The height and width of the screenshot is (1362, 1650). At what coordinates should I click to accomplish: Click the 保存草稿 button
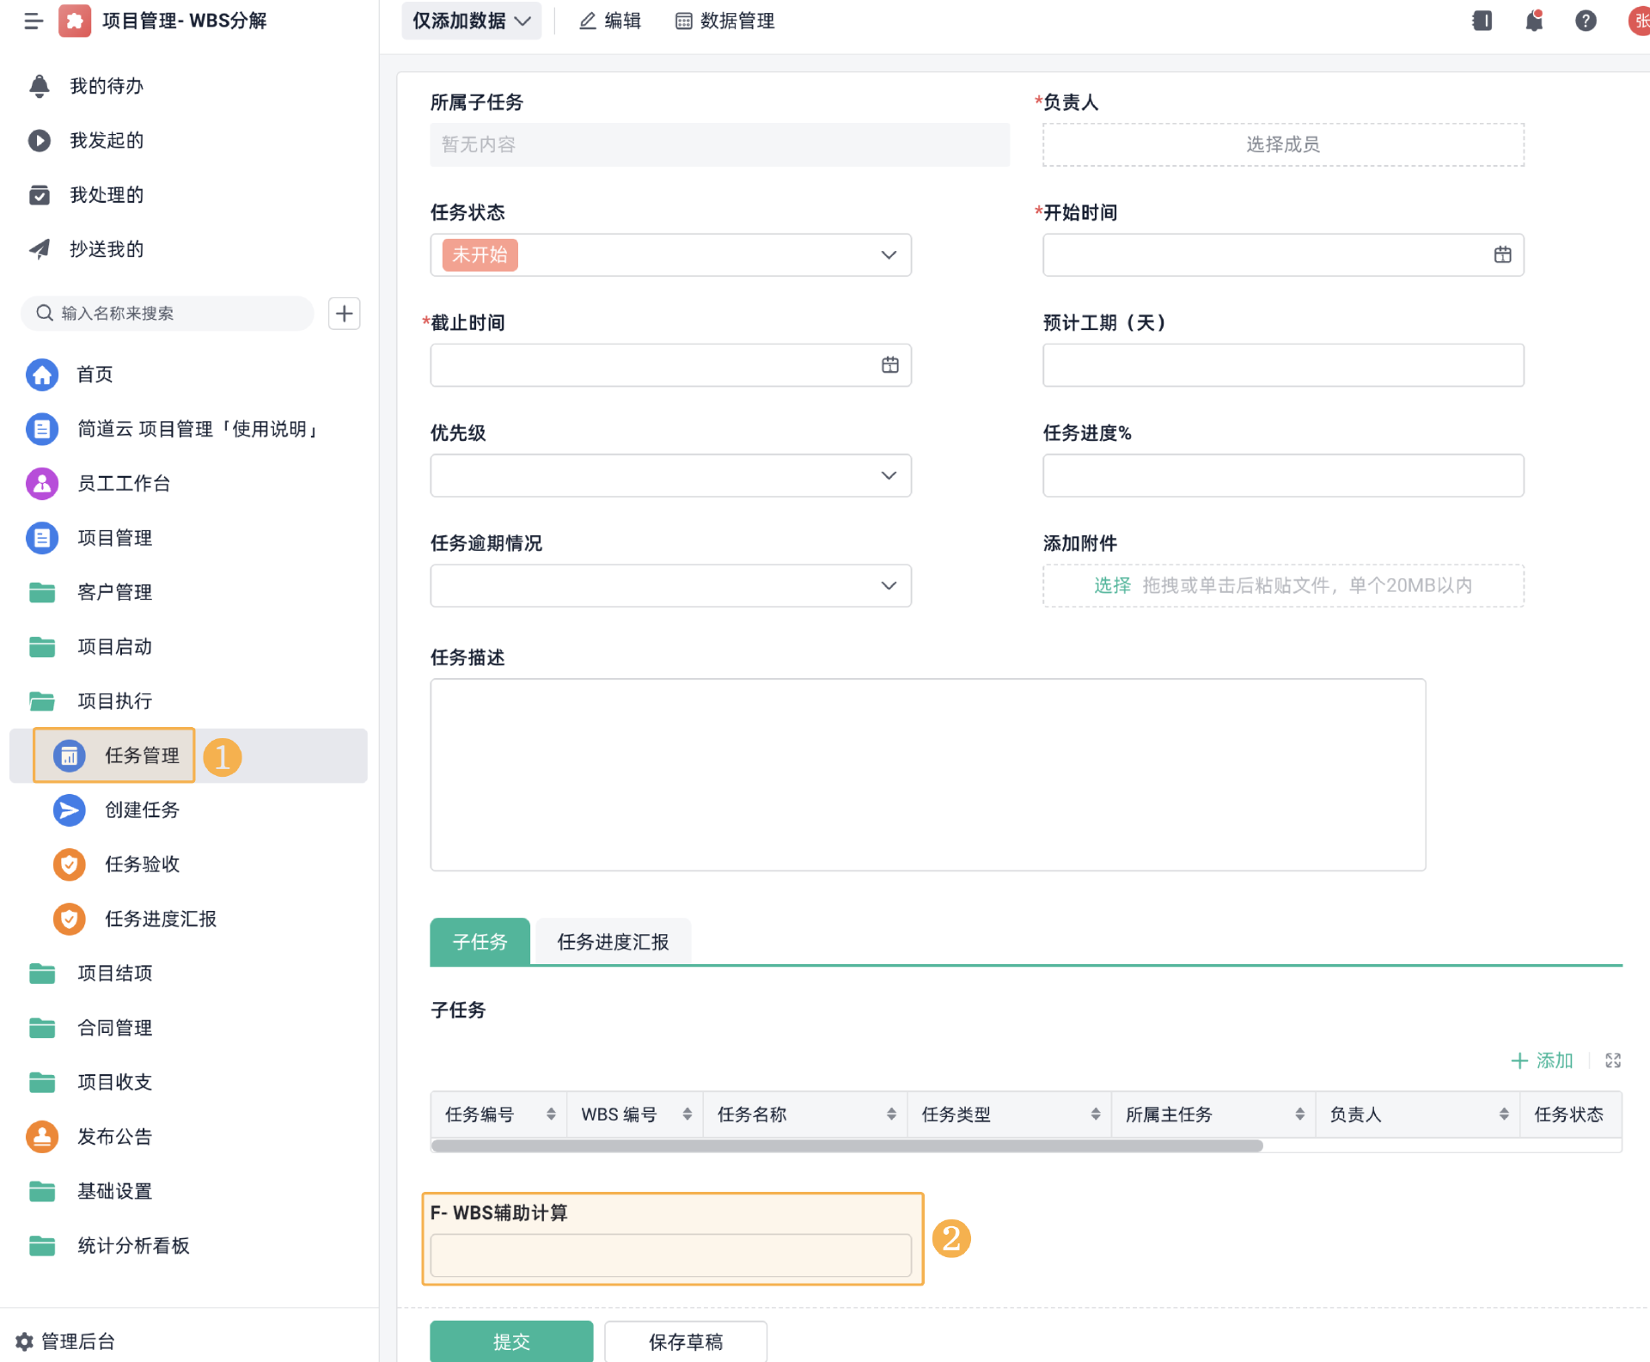pos(685,1341)
